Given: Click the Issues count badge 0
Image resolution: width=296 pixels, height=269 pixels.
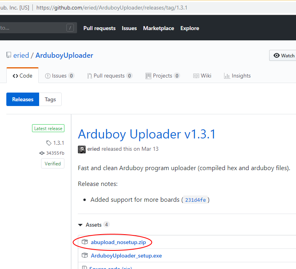Looking at the screenshot, I should pos(72,76).
